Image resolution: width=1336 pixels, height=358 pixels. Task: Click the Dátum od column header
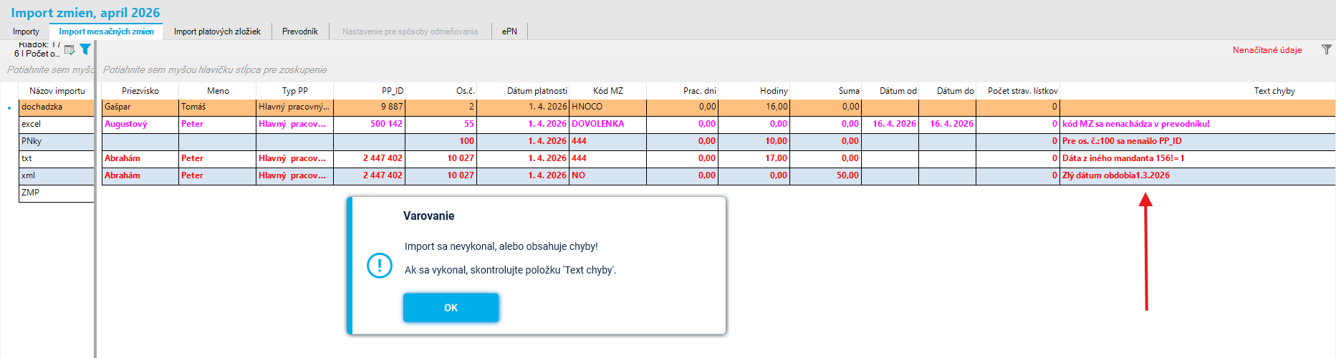(890, 91)
